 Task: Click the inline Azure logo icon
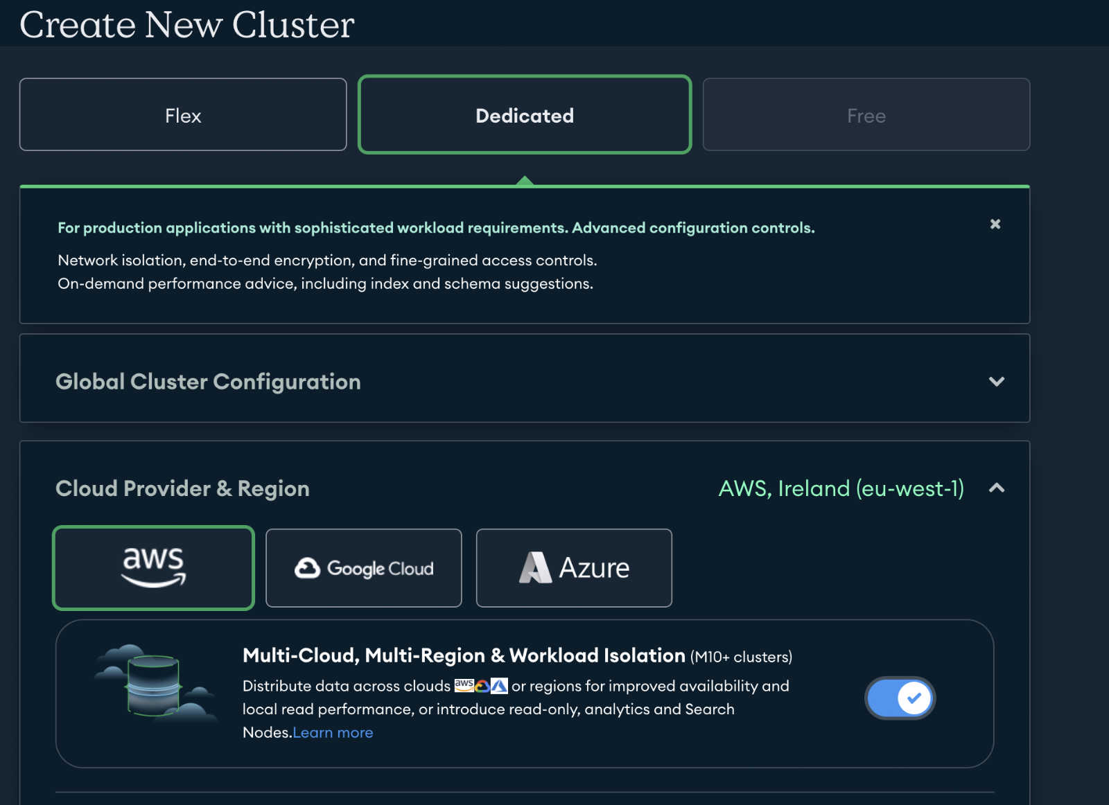tap(499, 686)
